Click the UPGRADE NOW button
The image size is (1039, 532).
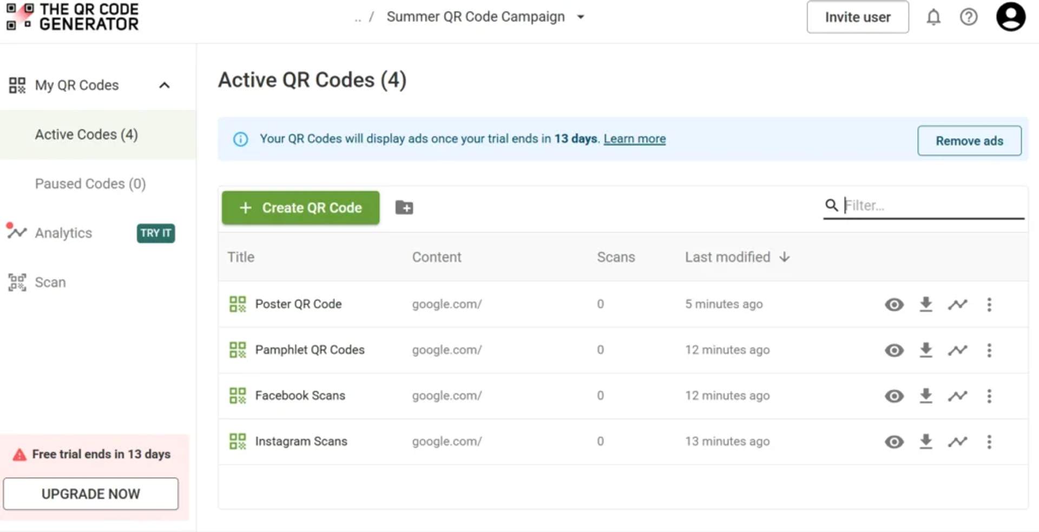91,494
